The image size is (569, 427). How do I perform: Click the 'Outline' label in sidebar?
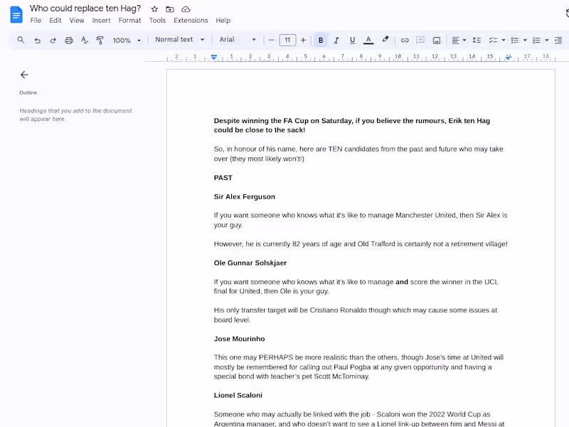[x=28, y=93]
